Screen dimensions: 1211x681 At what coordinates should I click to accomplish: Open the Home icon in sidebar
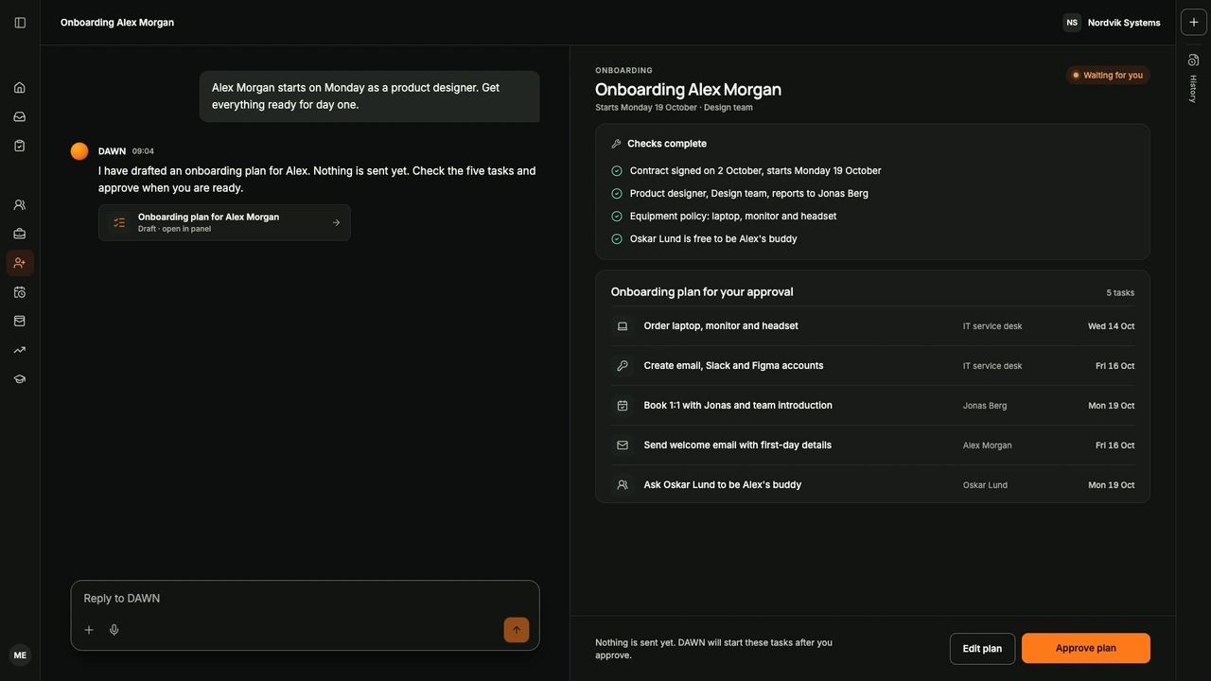(x=20, y=88)
